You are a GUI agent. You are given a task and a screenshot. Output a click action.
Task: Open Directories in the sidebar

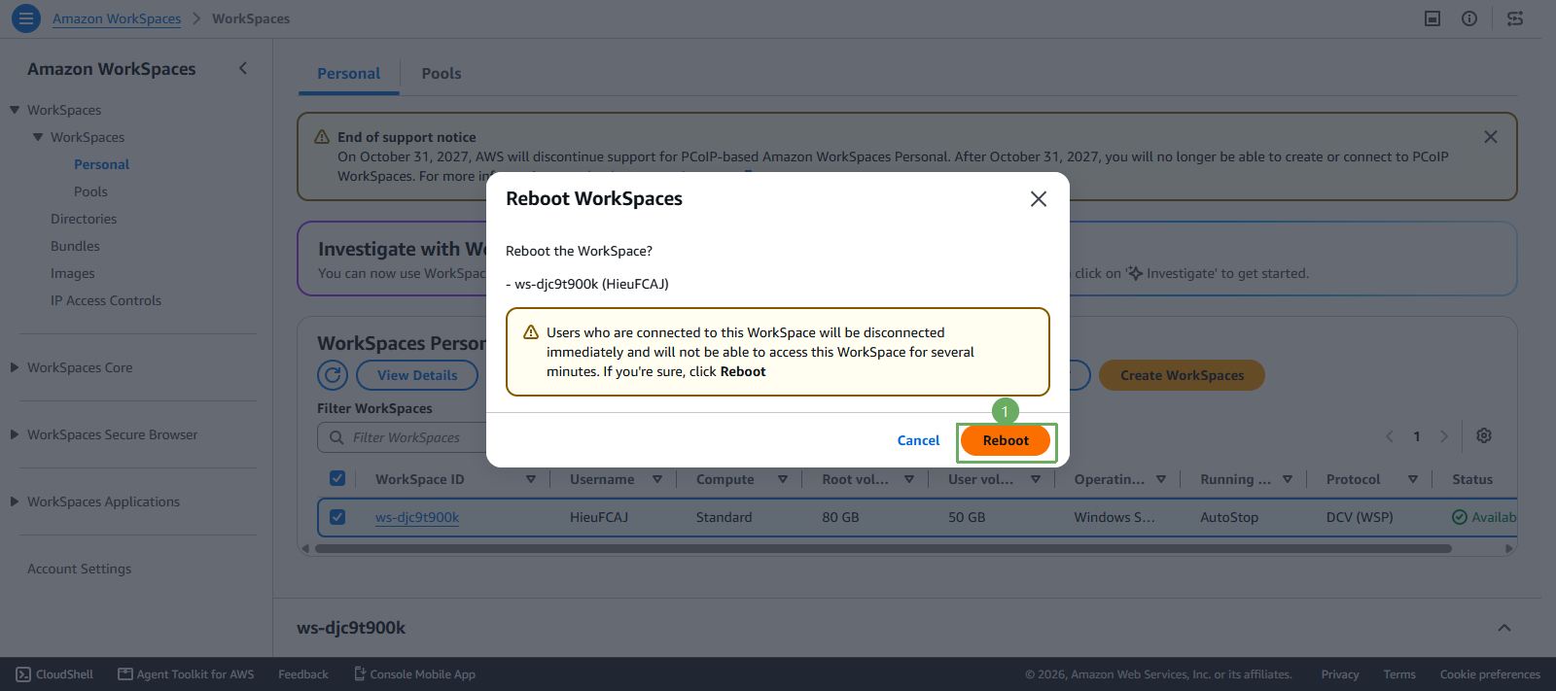(84, 219)
